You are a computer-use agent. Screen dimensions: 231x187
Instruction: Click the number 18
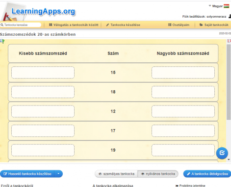pos(113,92)
